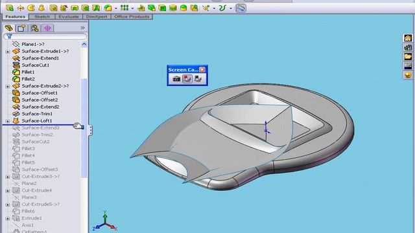Switch to the DimXpert tab
Screen dimensions: 415x233
point(97,17)
